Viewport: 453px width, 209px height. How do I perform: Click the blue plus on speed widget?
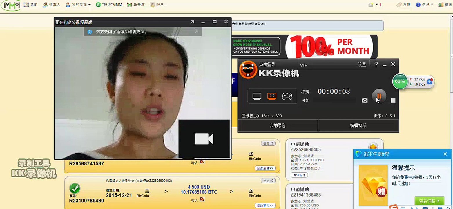coord(430,82)
